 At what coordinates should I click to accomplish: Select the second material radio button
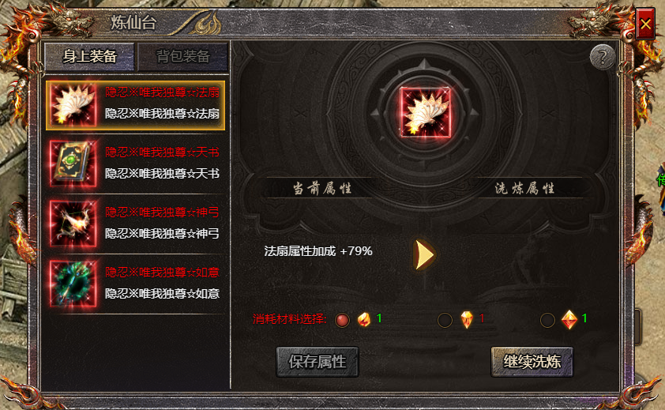pos(445,320)
